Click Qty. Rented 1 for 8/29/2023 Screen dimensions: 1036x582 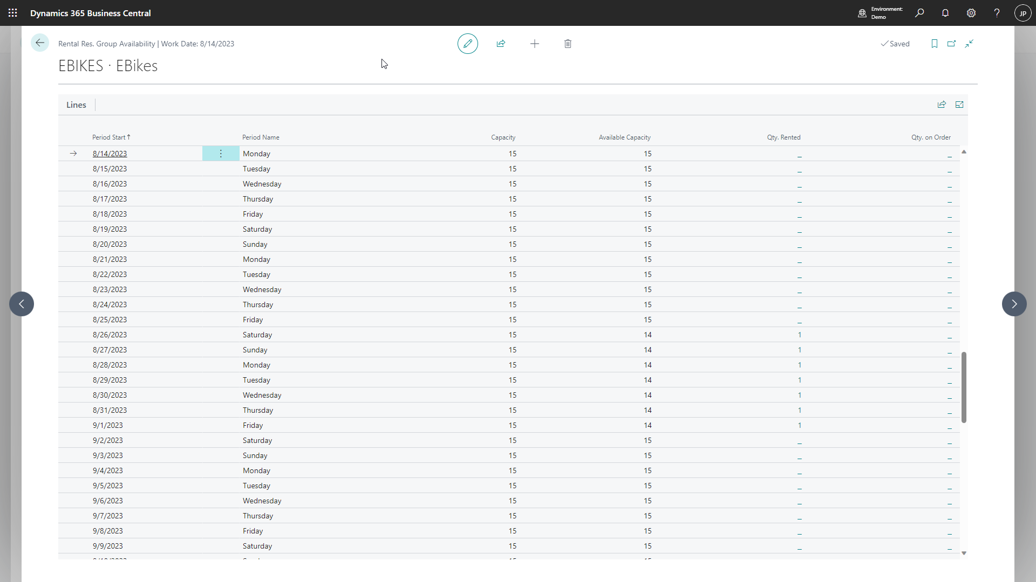[800, 380]
